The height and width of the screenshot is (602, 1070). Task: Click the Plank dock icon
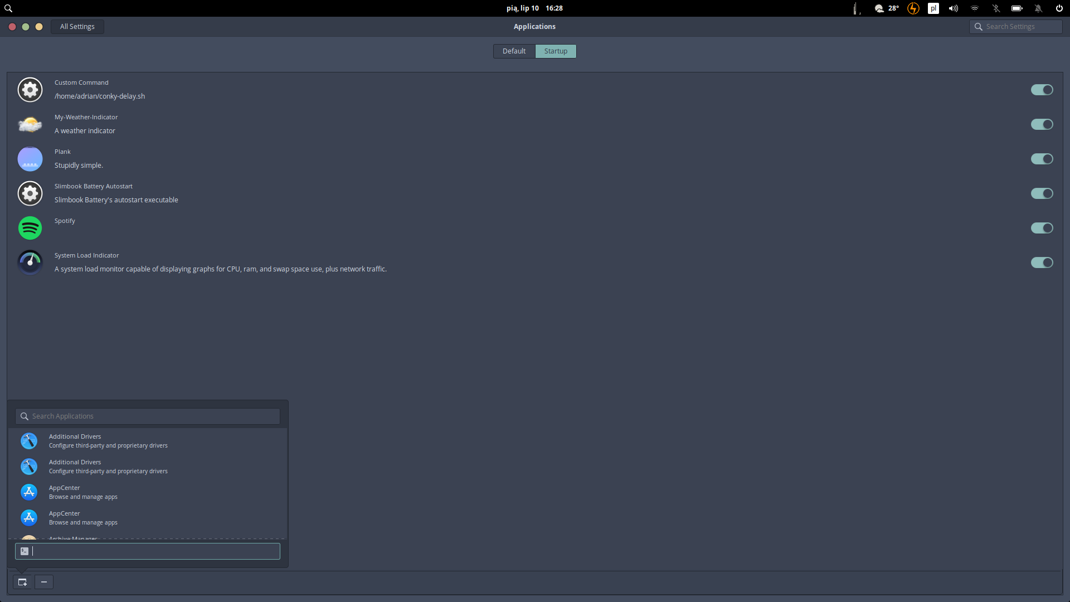[x=30, y=159]
